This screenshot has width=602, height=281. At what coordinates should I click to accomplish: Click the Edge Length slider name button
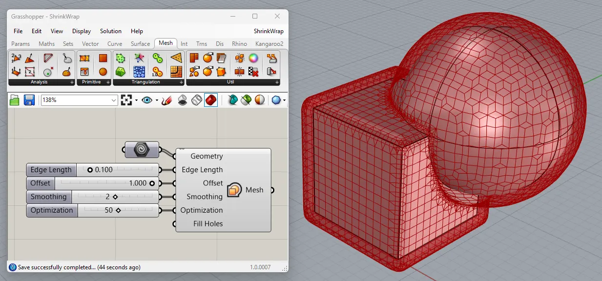51,169
